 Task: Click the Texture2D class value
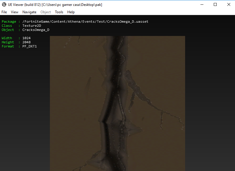[x=32, y=26]
